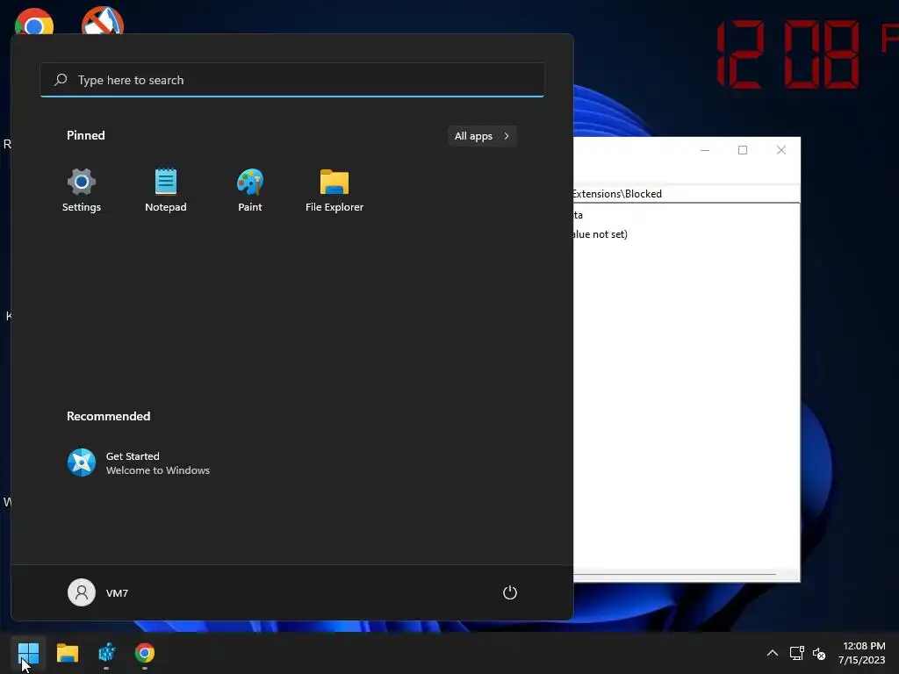Open Paint from pinned apps
899x674 pixels.
click(250, 190)
